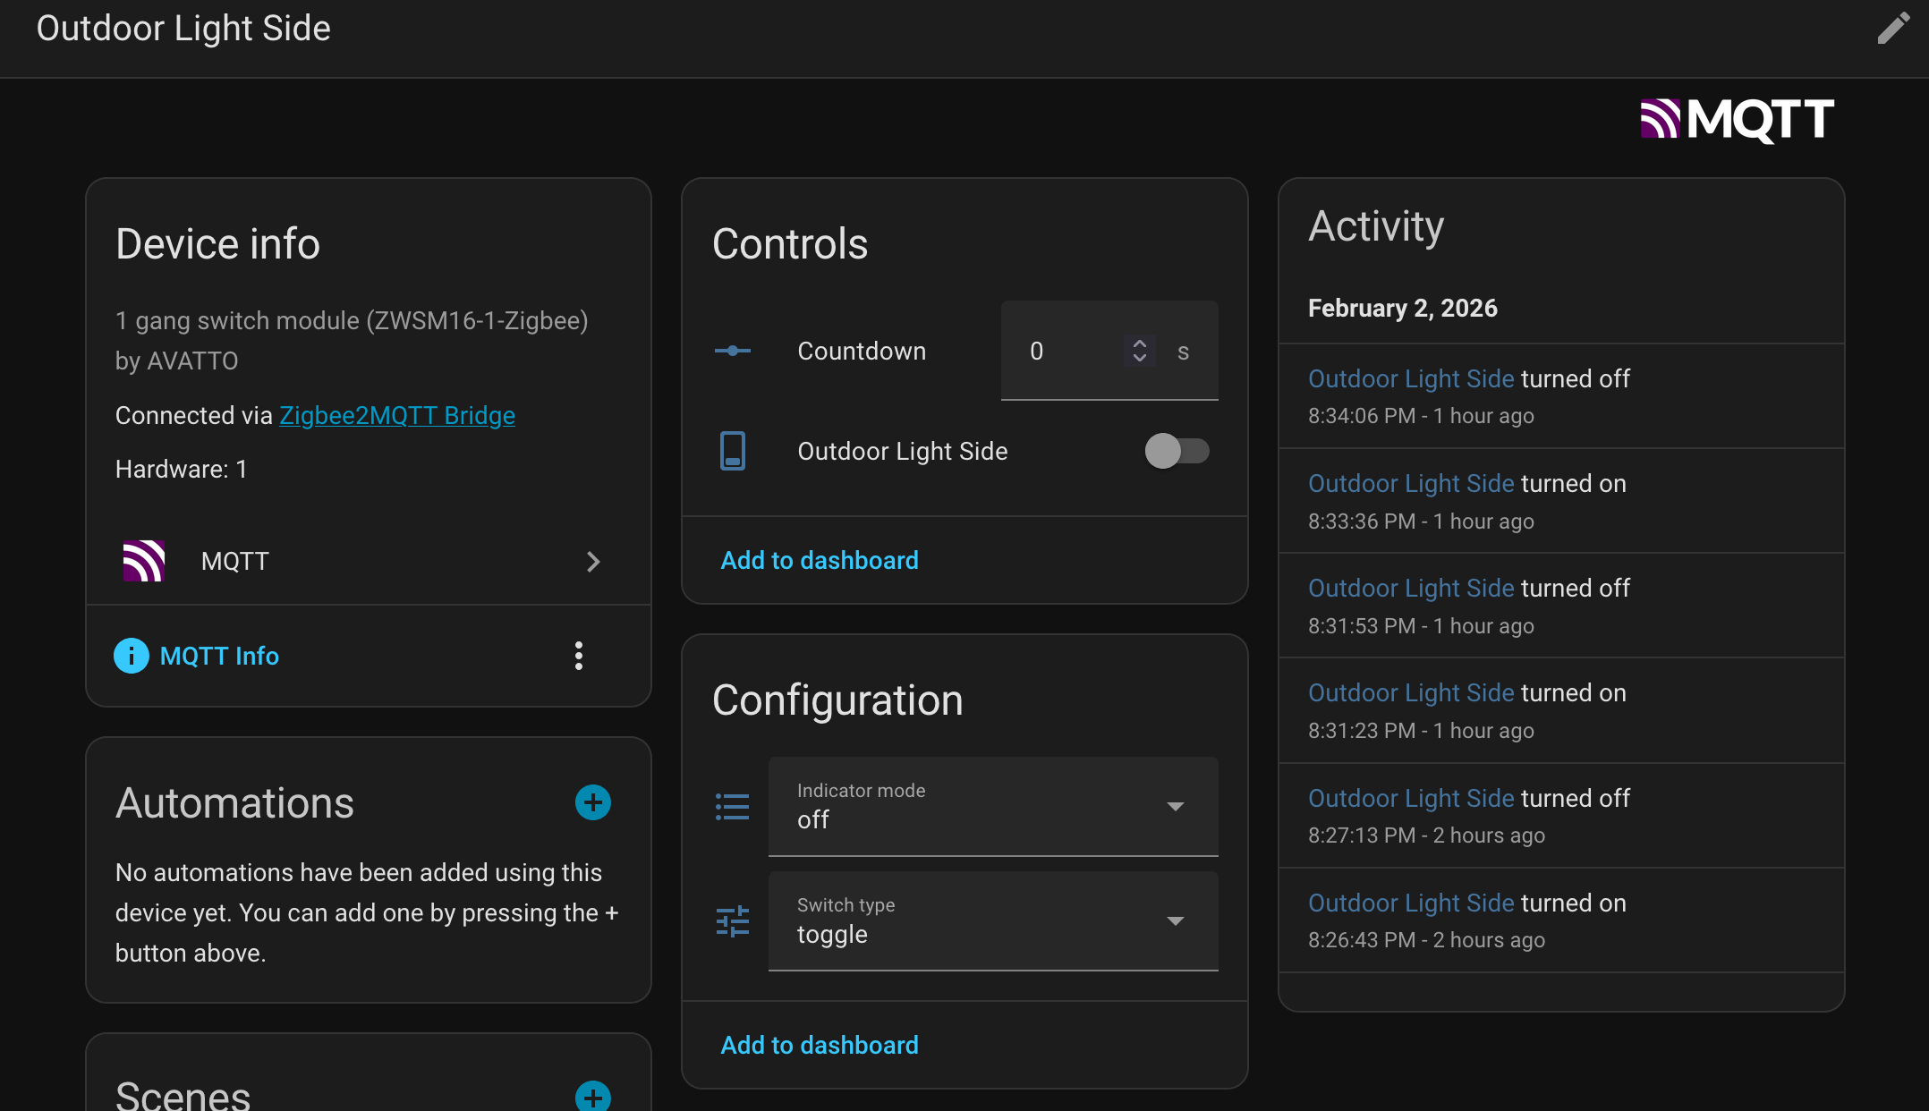
Task: Click Add to dashboard under Configuration
Action: [820, 1045]
